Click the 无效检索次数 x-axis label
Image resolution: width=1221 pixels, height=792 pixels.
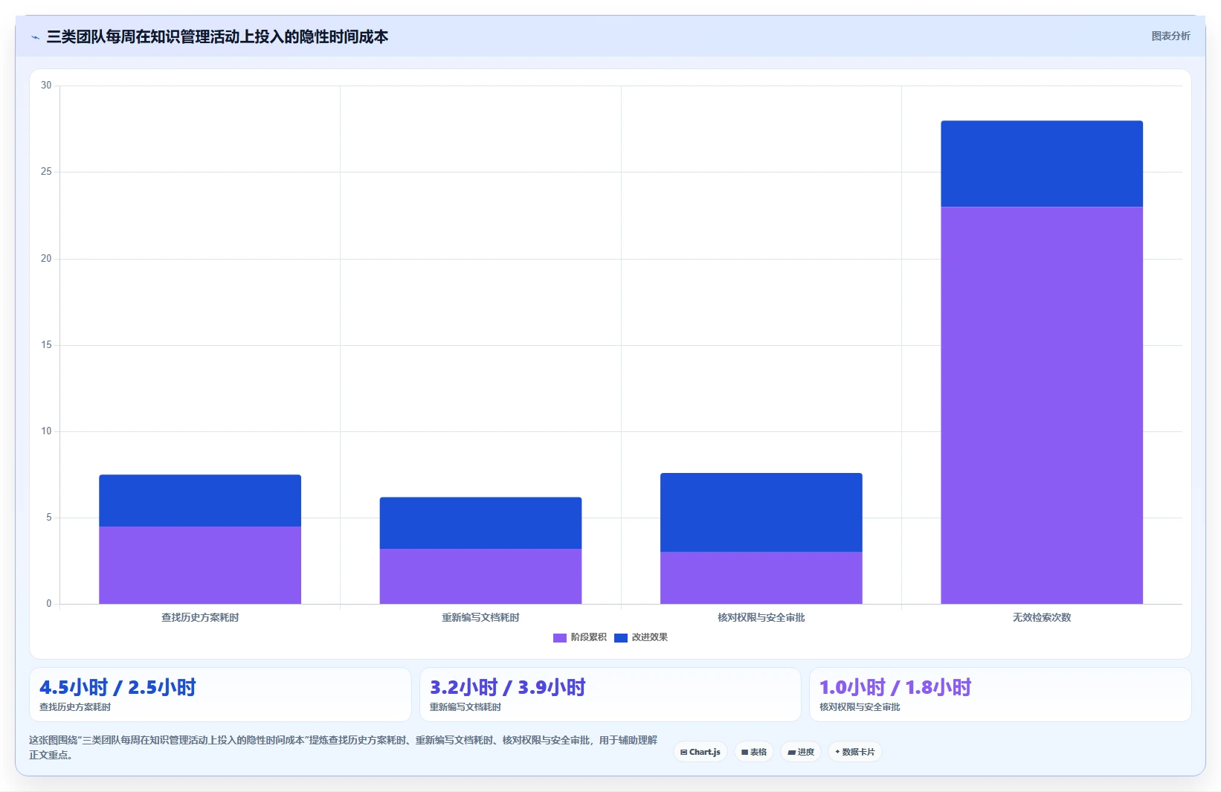(x=1042, y=617)
